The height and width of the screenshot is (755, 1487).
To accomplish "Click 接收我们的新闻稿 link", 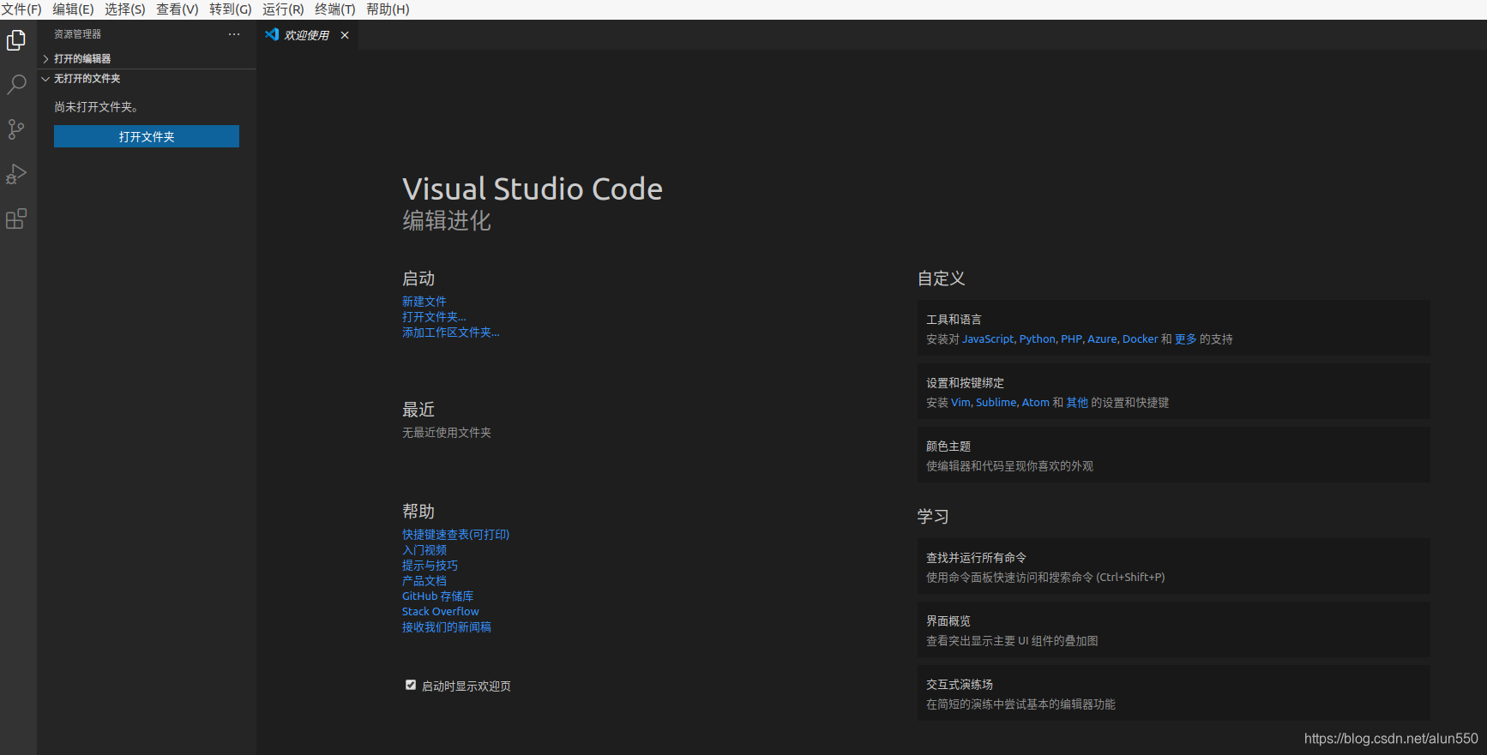I will point(447,627).
